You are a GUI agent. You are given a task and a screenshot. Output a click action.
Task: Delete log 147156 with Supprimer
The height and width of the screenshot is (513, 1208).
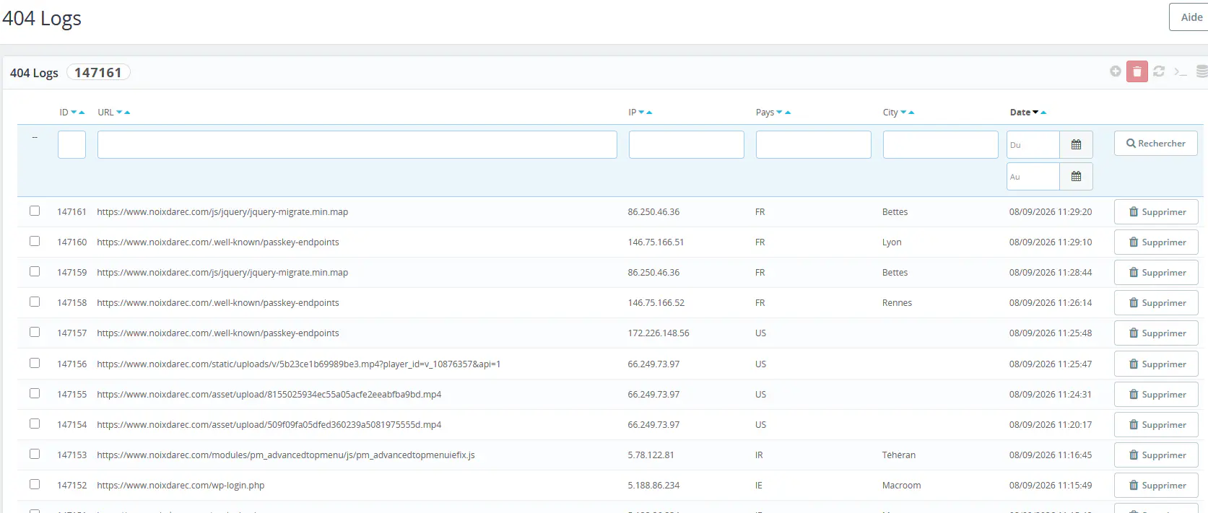coord(1156,364)
